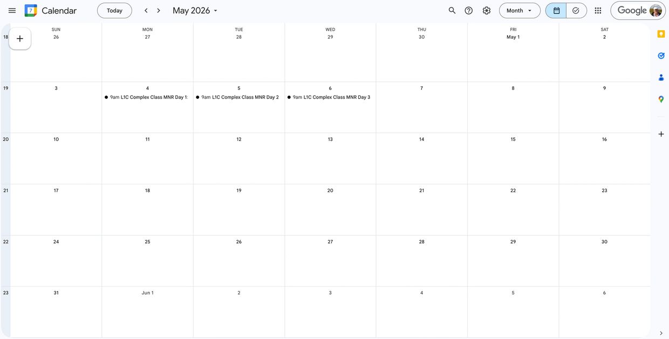Open the Support help icon
This screenshot has height=339, width=669.
click(469, 11)
